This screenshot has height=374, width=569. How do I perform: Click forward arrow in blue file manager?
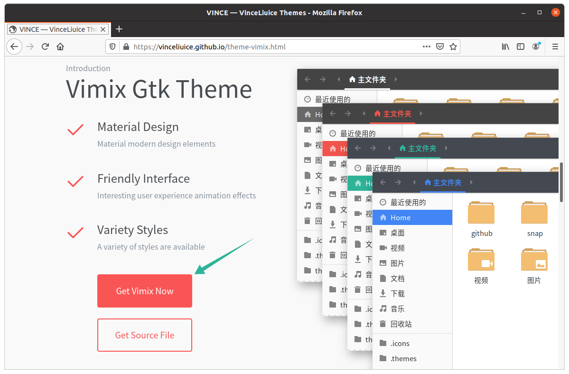tap(398, 182)
